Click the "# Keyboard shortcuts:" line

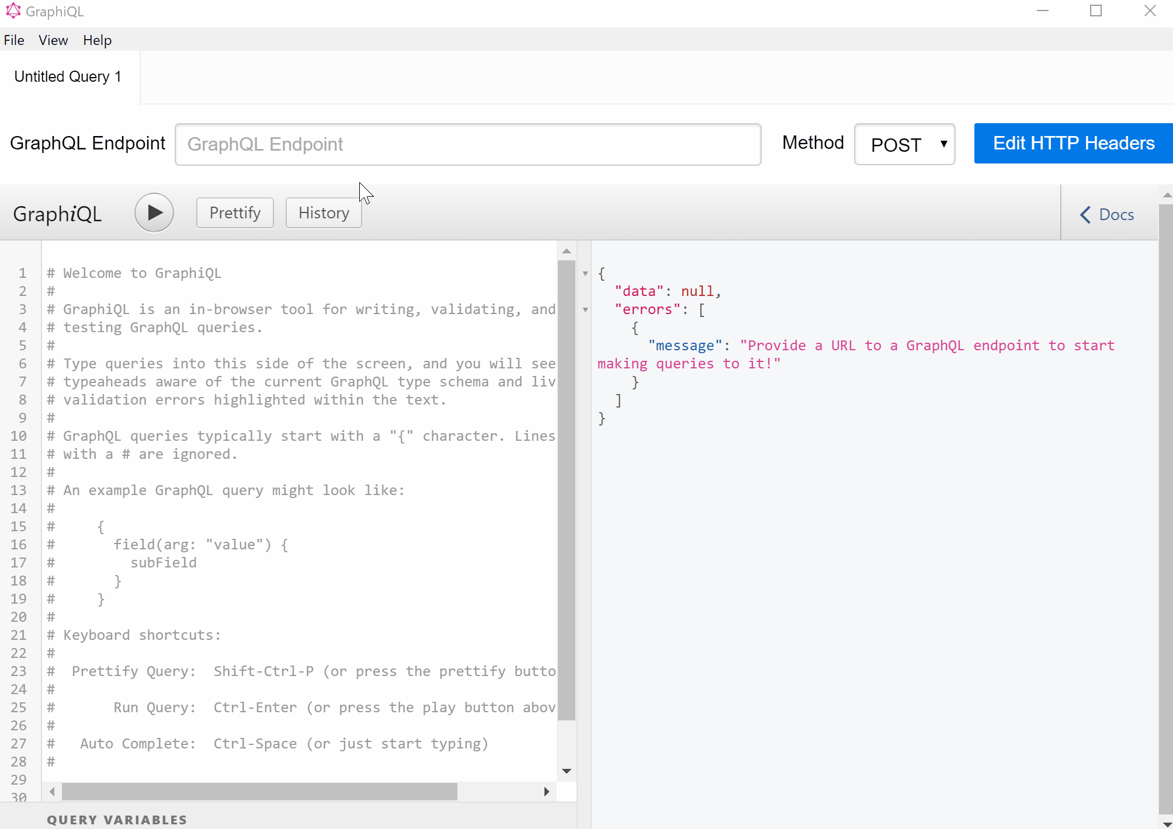click(x=134, y=635)
